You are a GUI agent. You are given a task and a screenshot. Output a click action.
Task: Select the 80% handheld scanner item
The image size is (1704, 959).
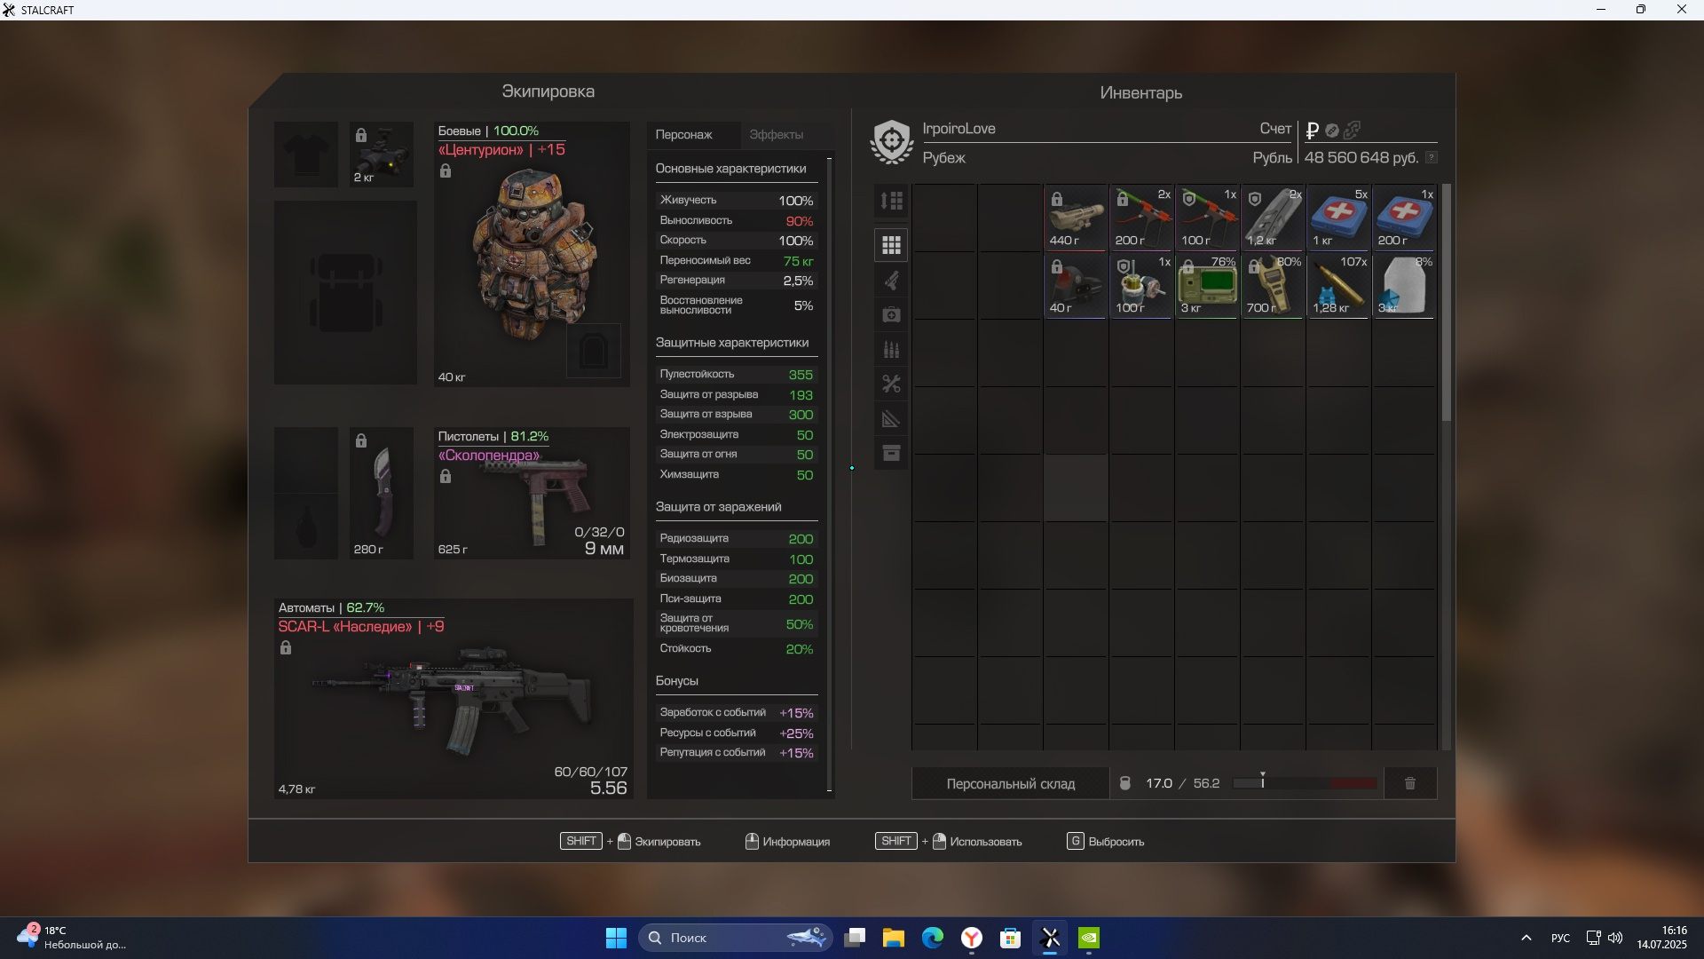[x=1273, y=285]
